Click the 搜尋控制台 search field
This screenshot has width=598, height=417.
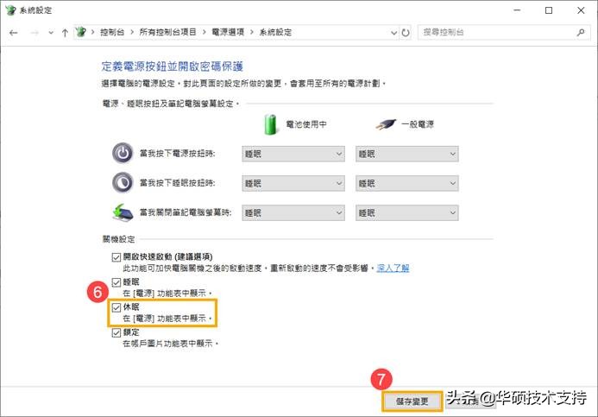[497, 33]
